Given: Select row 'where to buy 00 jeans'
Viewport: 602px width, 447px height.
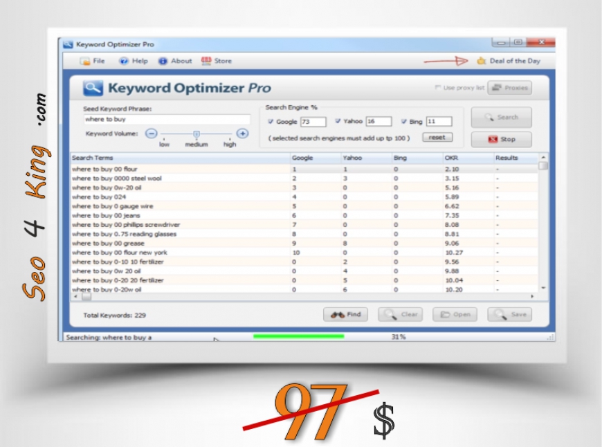Looking at the screenshot, I should pyautogui.click(x=304, y=215).
